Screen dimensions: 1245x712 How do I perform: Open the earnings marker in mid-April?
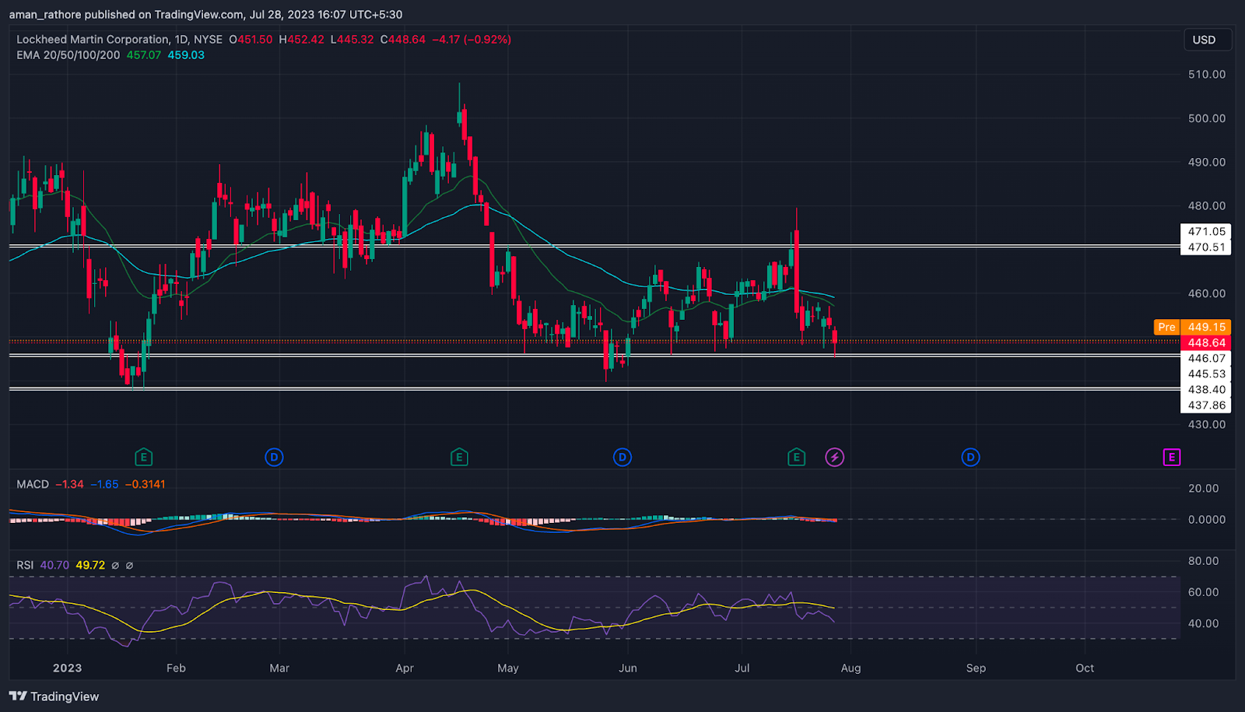point(459,457)
